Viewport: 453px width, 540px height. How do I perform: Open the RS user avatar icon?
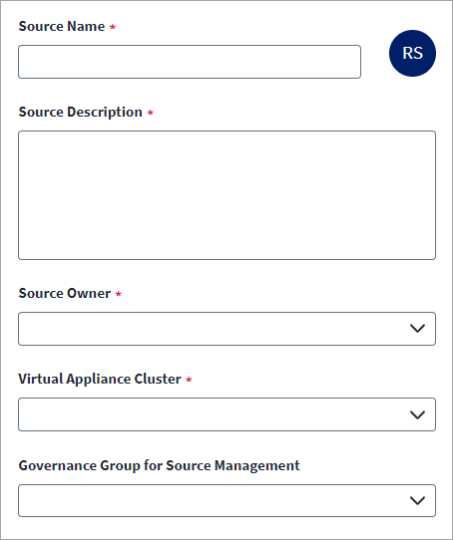(412, 53)
